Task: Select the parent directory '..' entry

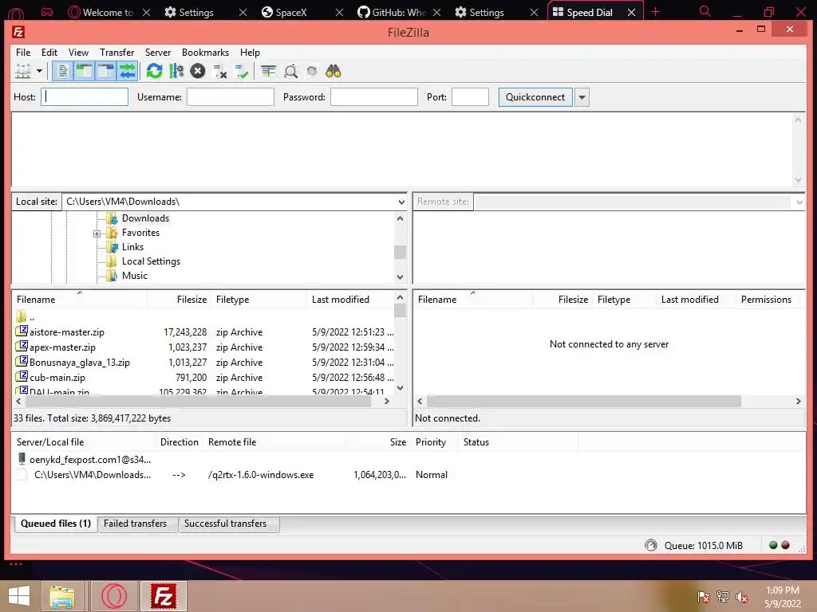Action: pos(25,316)
